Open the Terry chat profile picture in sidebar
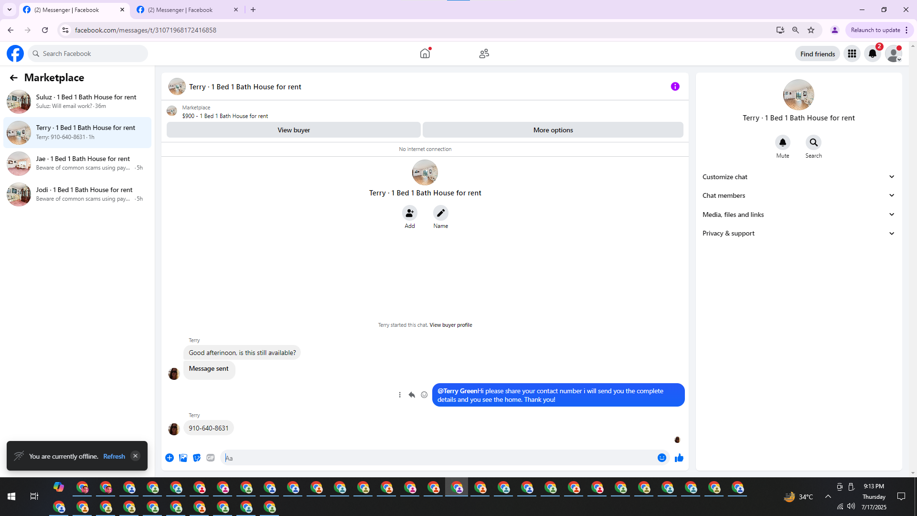 coord(799,95)
